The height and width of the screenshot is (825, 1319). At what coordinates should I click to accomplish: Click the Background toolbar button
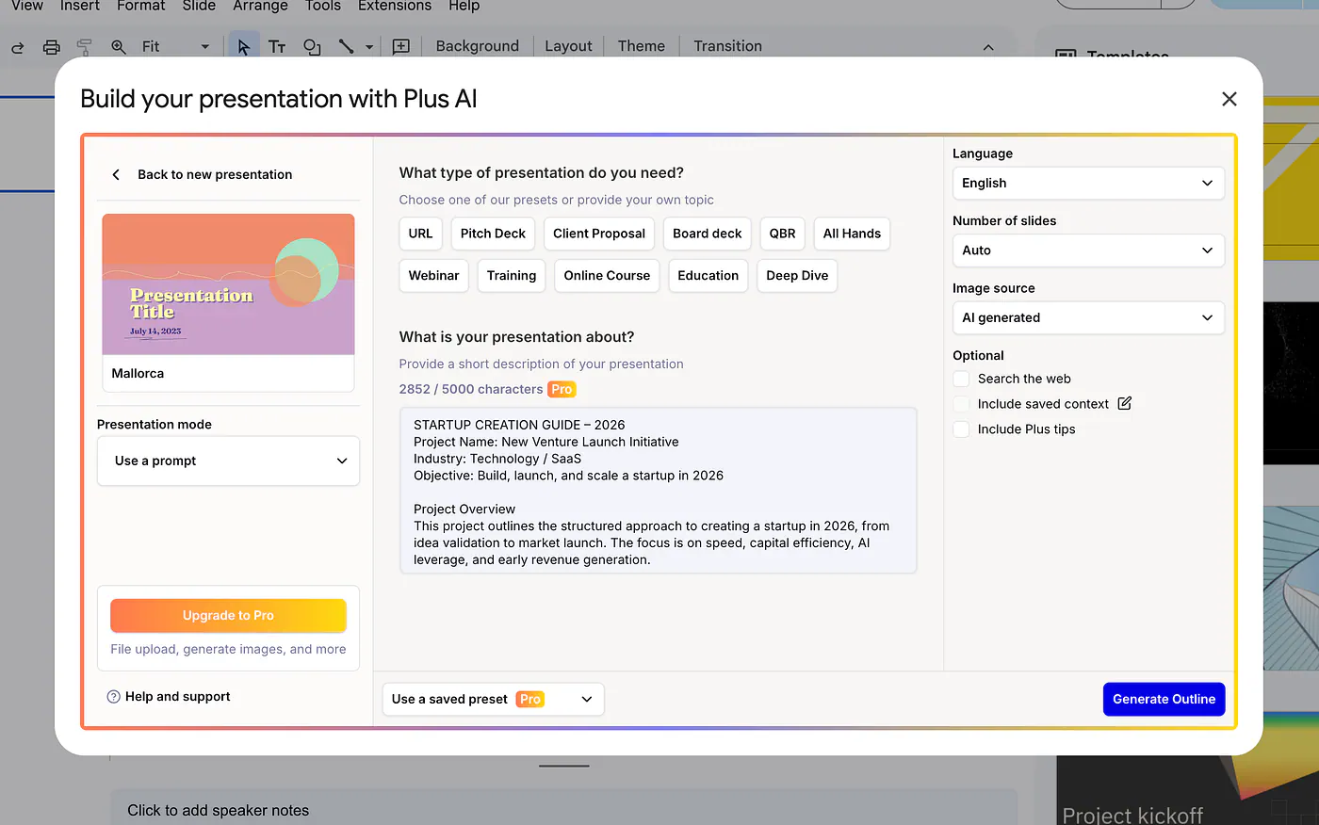(x=477, y=46)
